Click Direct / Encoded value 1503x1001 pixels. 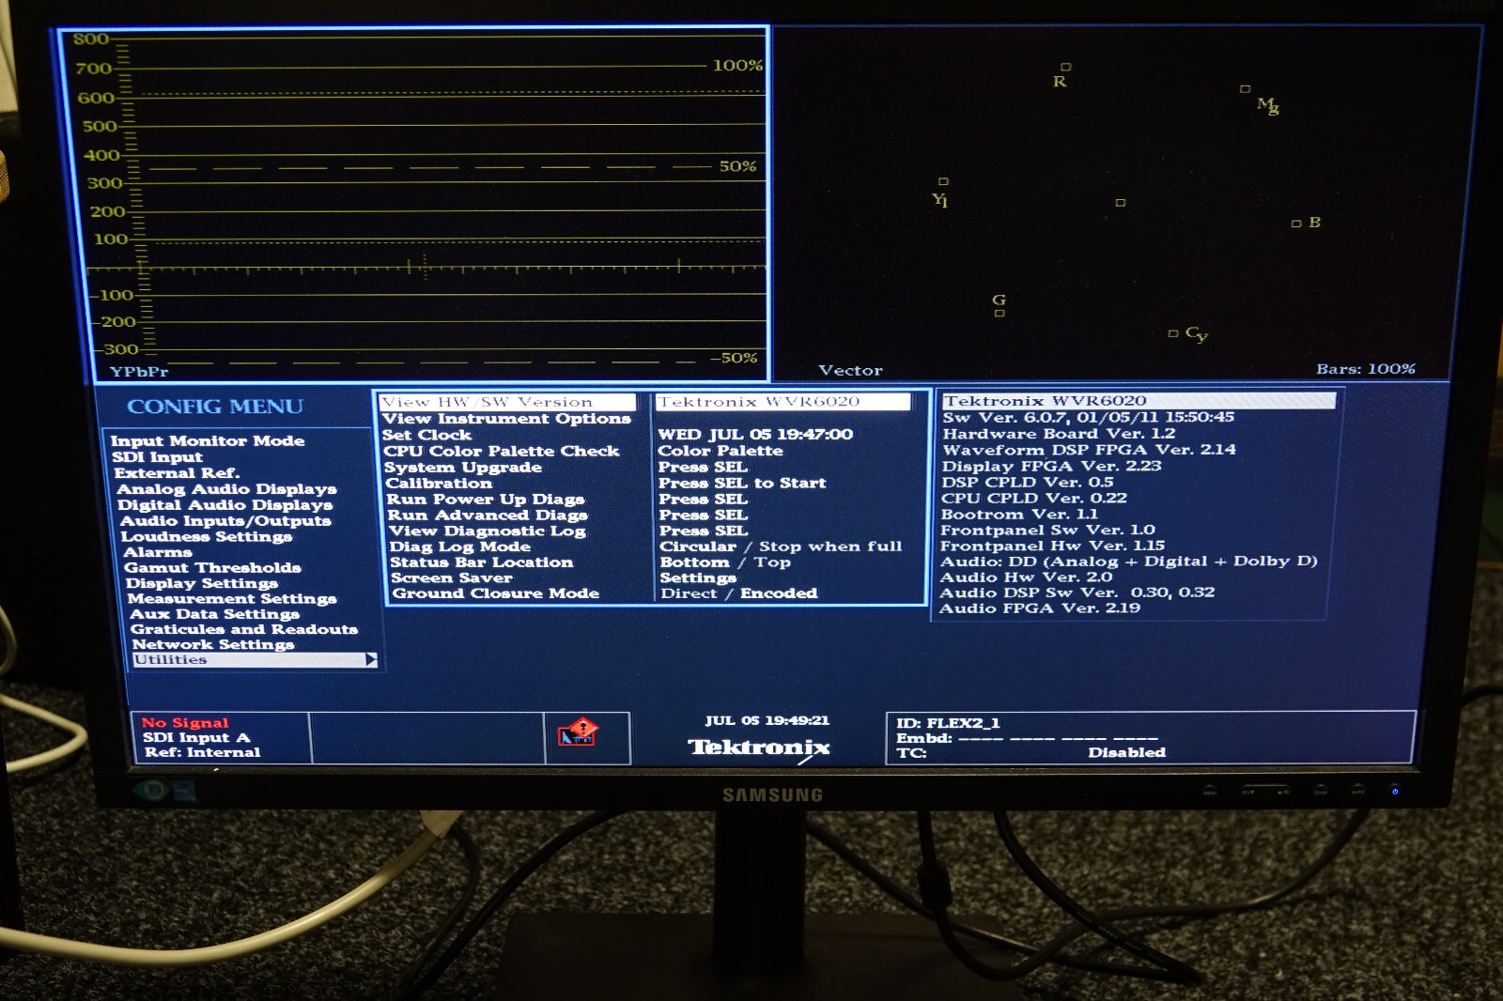[x=739, y=593]
